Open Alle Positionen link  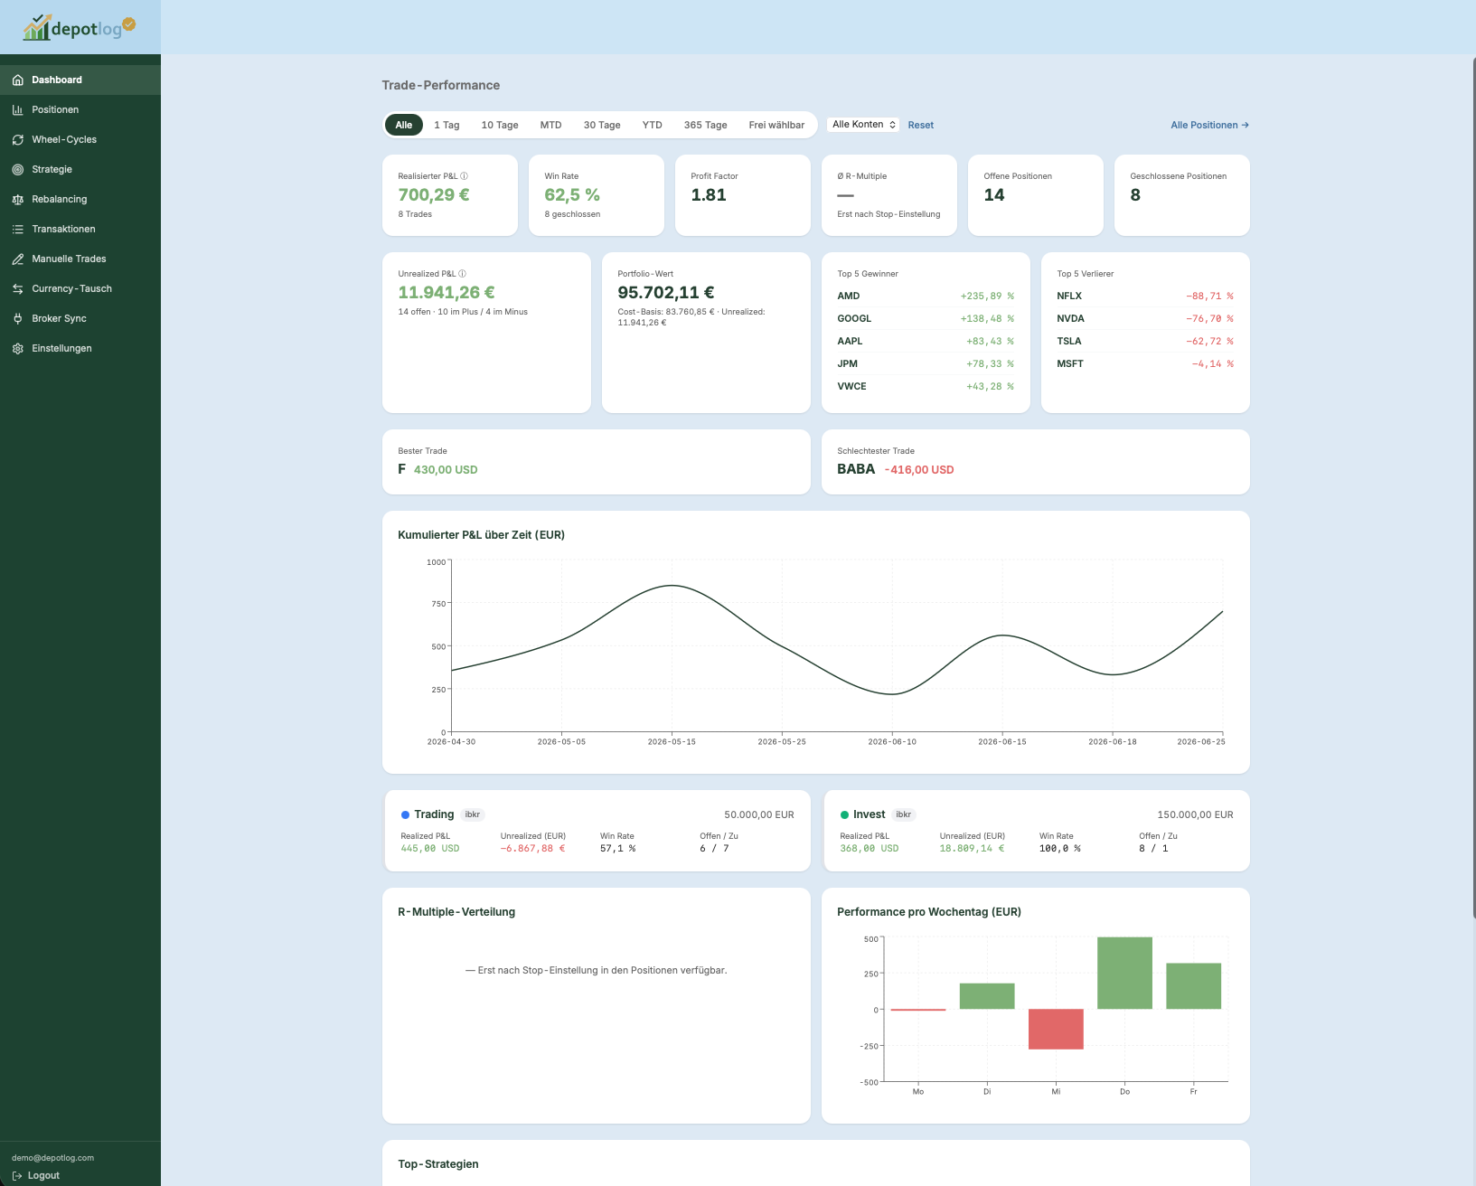click(1209, 125)
